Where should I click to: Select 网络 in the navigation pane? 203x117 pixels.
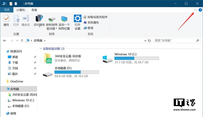[11, 113]
